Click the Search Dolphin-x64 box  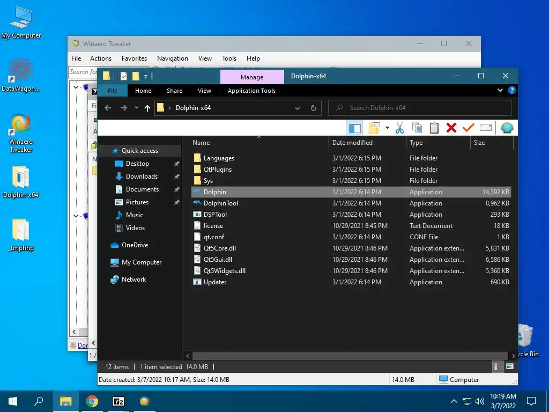tap(419, 108)
